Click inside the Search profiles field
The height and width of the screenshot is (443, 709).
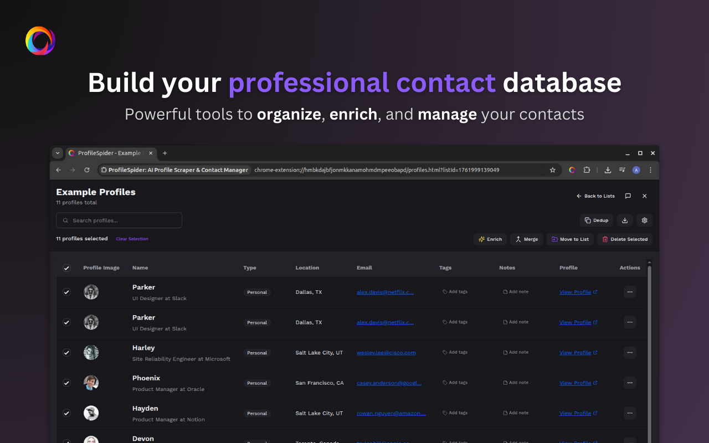(x=119, y=220)
